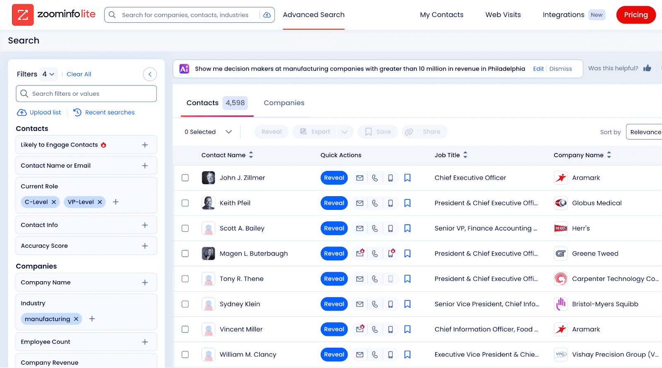
Task: Remove the C-Level role filter chip
Action: [54, 202]
